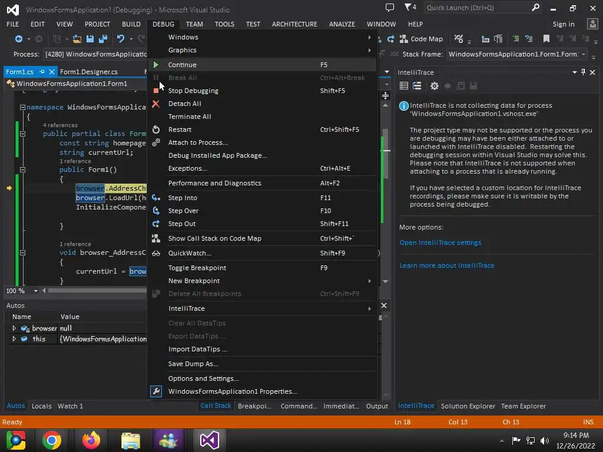Click Toggle Breakpoint menu item

[262, 268]
